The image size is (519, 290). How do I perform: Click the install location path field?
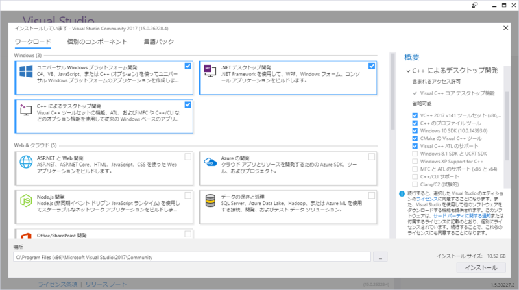[192, 257]
